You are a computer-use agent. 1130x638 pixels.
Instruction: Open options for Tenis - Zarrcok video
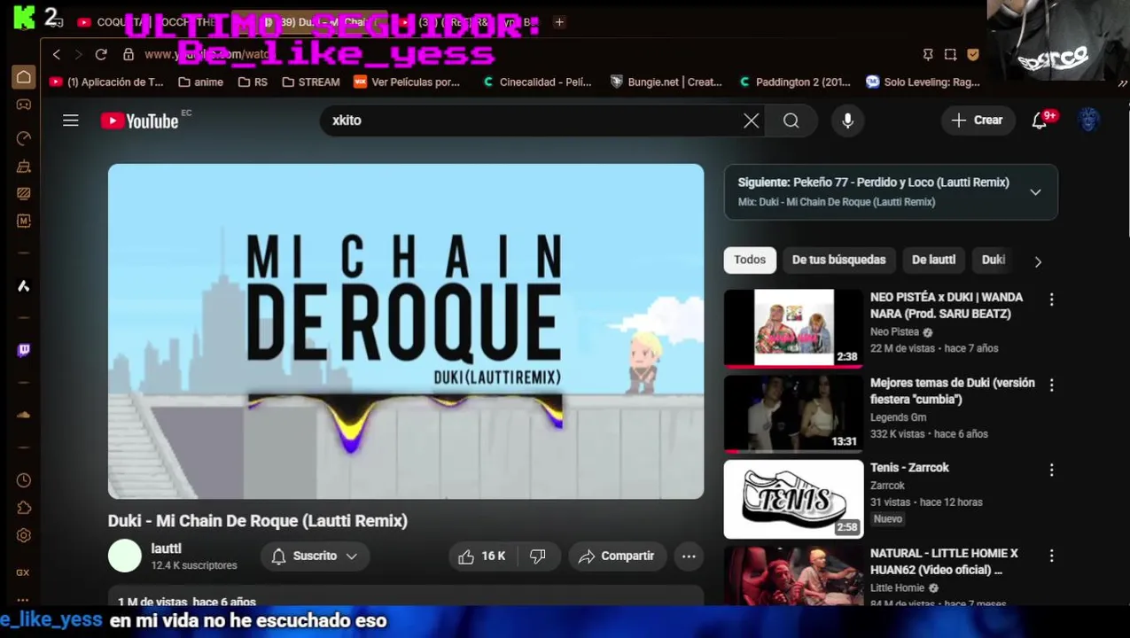1052,471
